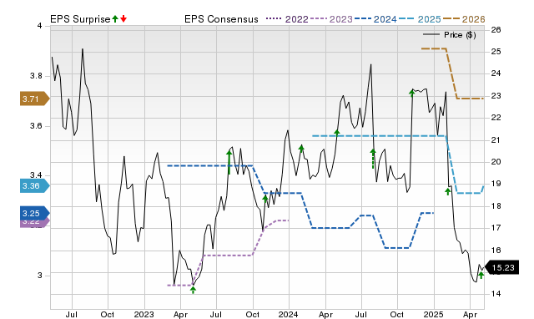534x319 pixels.
Task: Select the EPS Surprise legend label
Action: click(x=80, y=19)
